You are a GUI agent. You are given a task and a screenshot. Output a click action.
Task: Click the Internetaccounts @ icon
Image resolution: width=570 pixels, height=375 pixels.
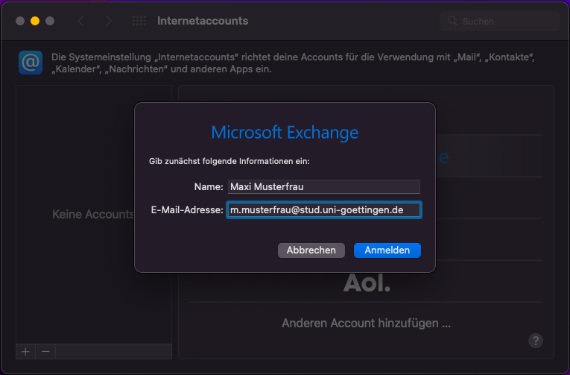[31, 63]
